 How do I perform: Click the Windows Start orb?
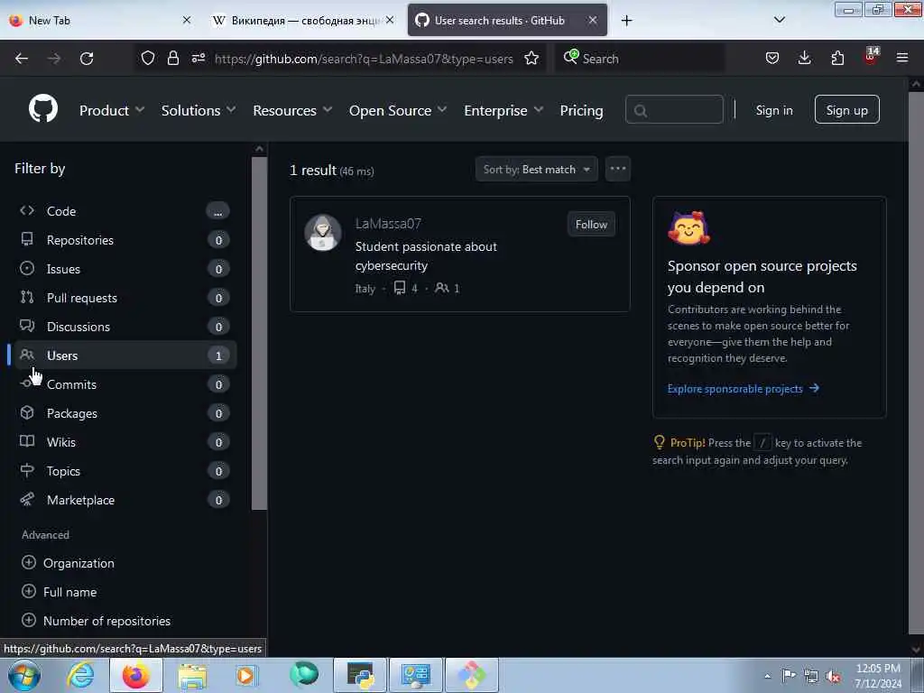point(24,675)
